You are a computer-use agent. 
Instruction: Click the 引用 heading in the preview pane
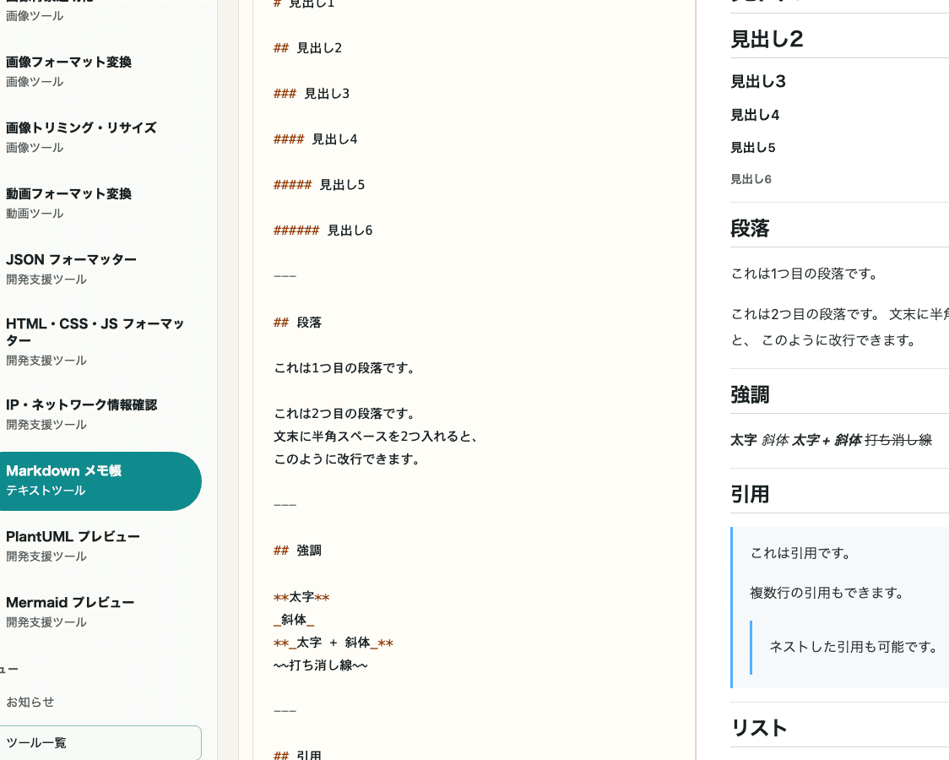coord(751,494)
